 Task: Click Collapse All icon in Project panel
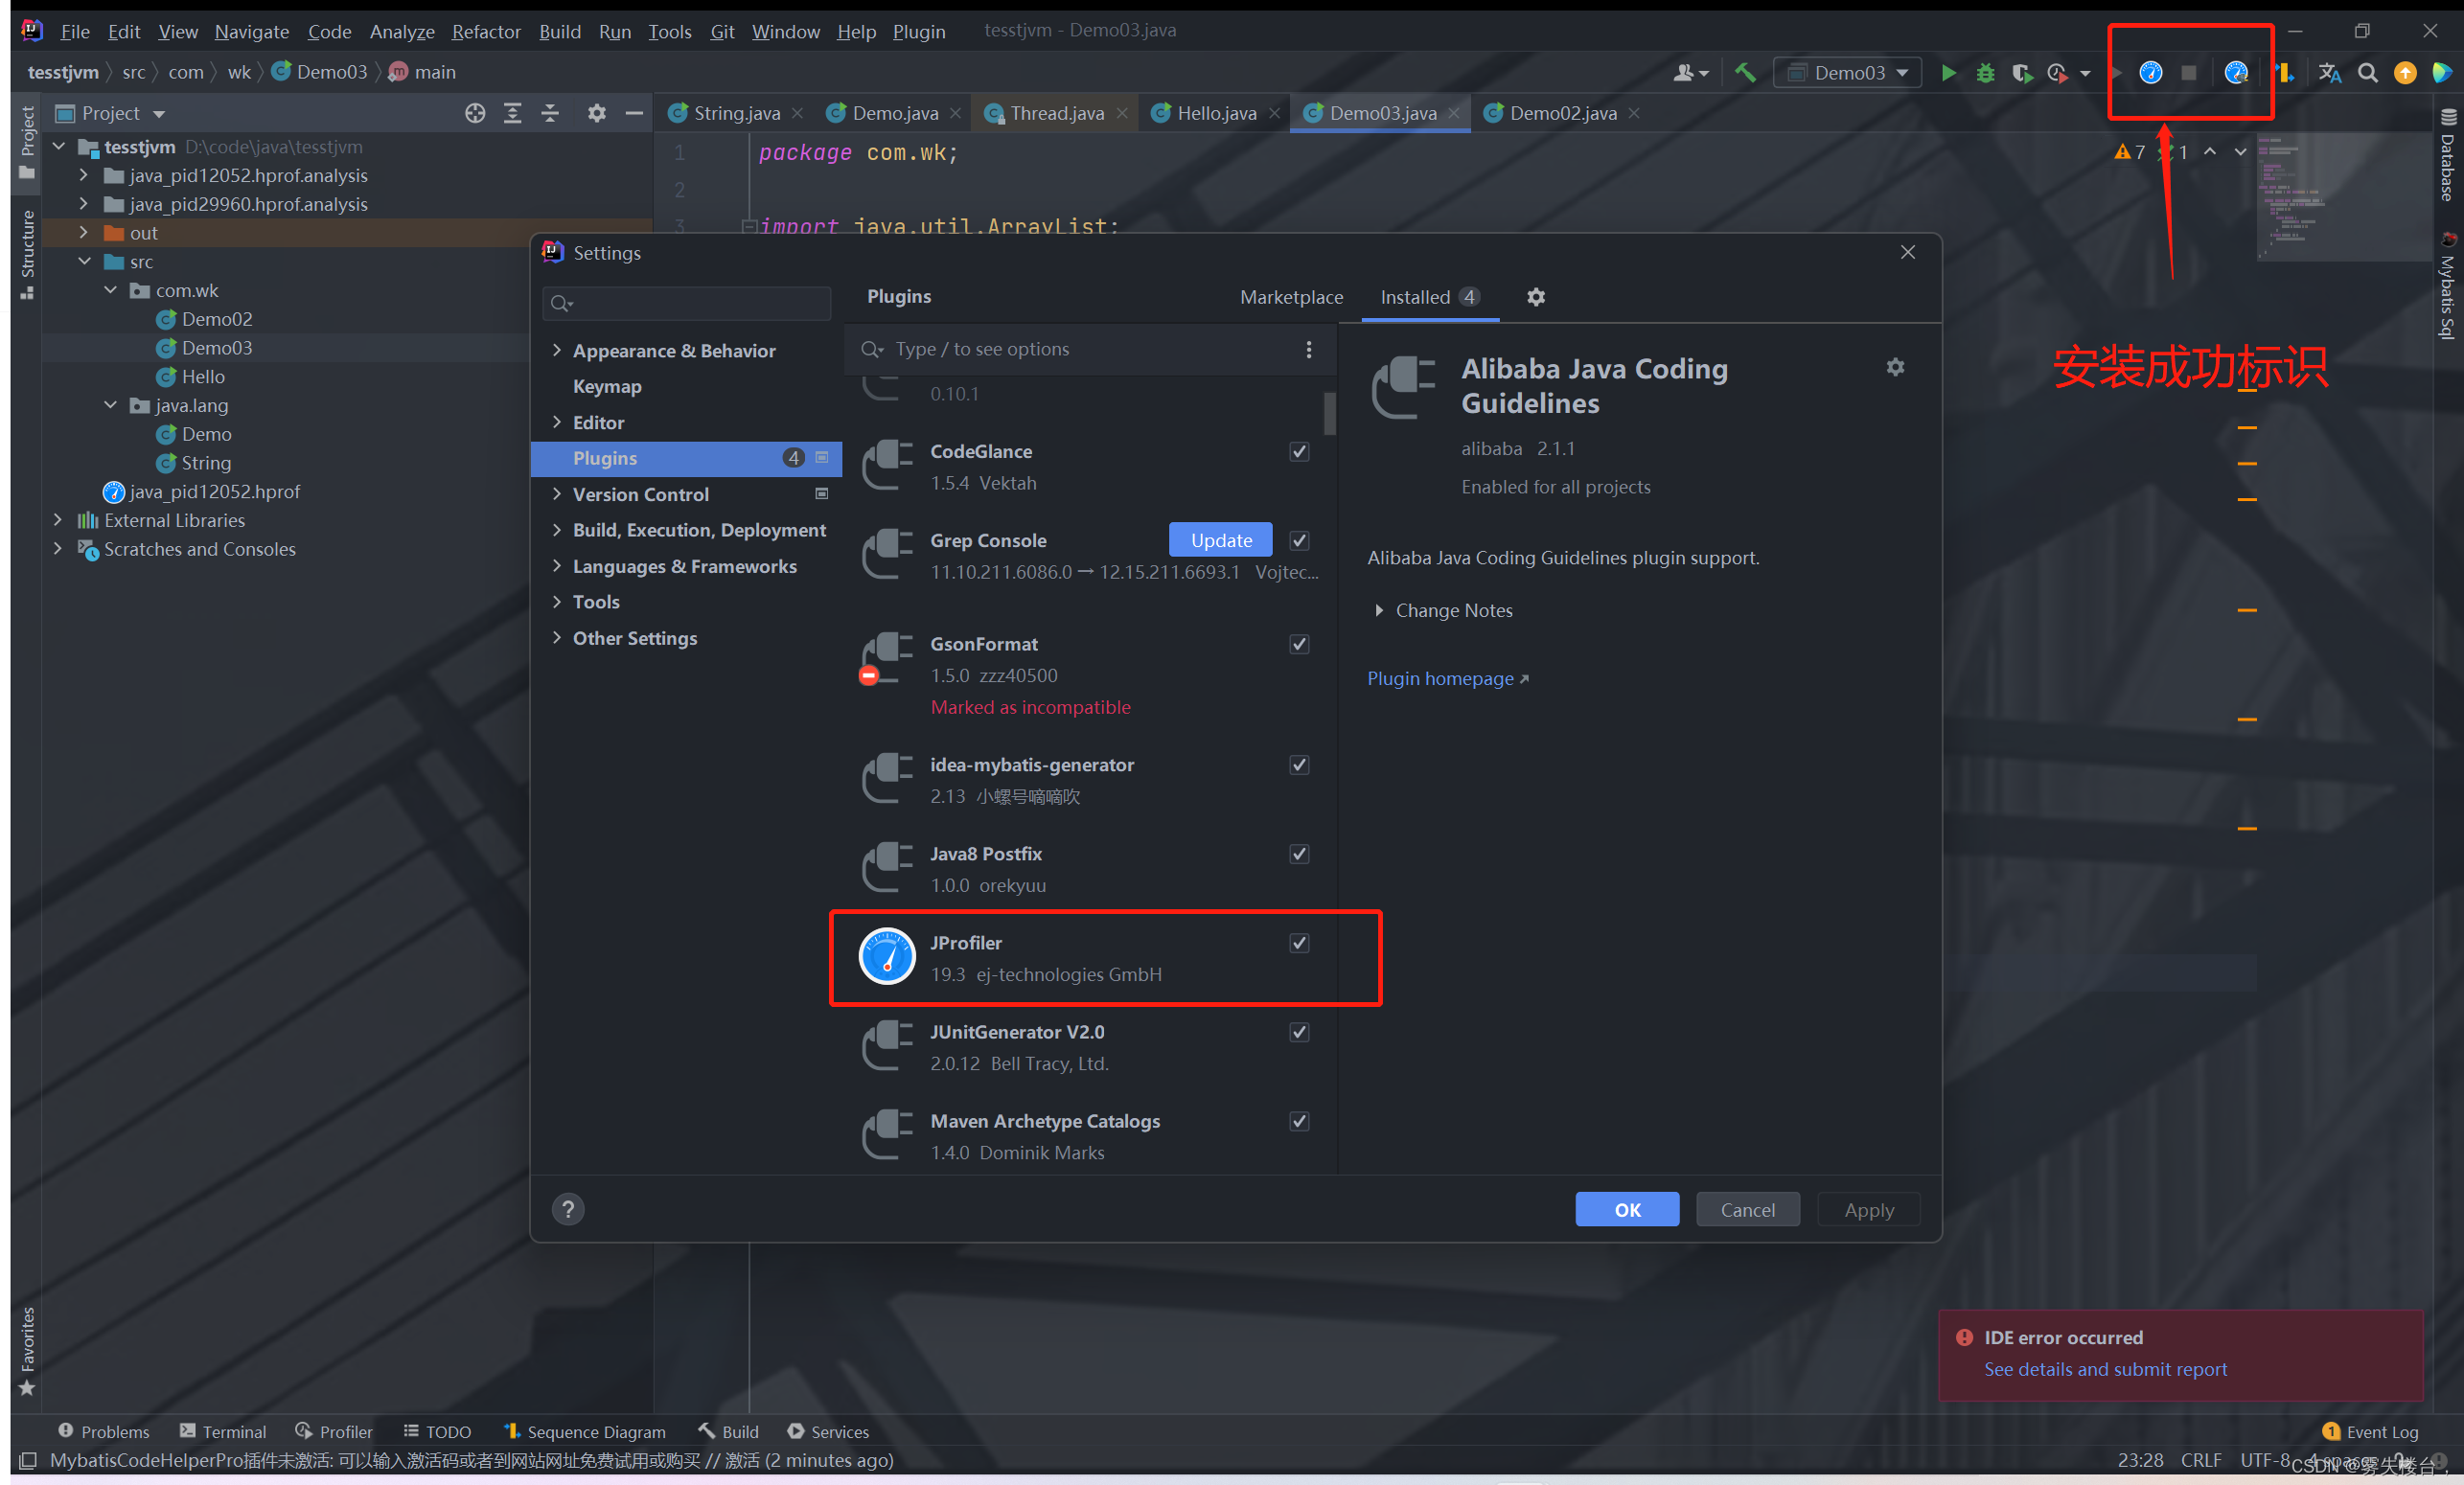click(550, 113)
